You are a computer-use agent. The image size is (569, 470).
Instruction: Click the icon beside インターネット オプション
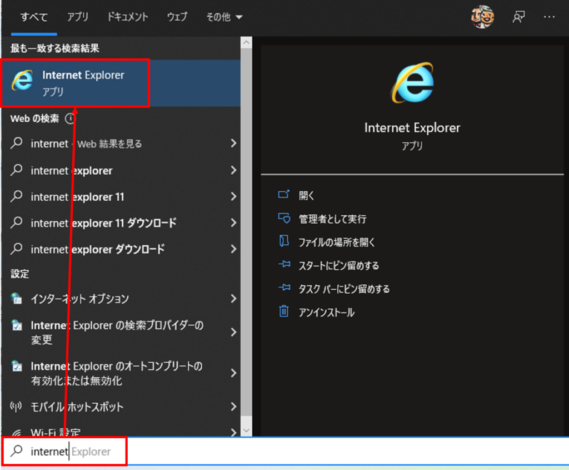tap(16, 298)
